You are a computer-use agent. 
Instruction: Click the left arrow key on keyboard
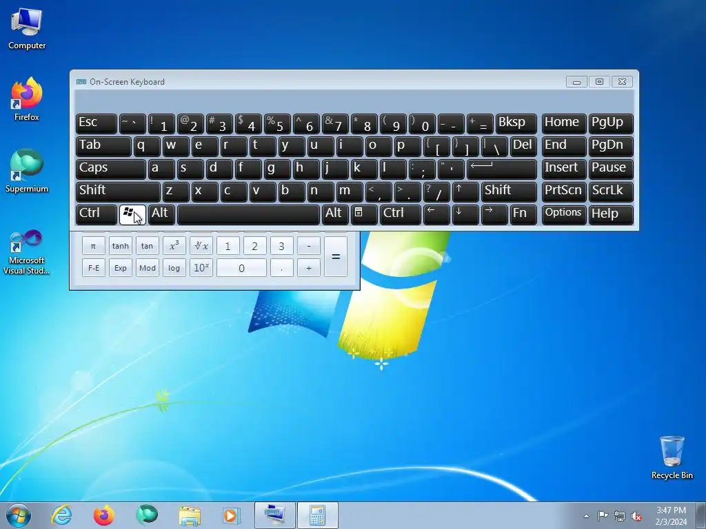click(436, 215)
